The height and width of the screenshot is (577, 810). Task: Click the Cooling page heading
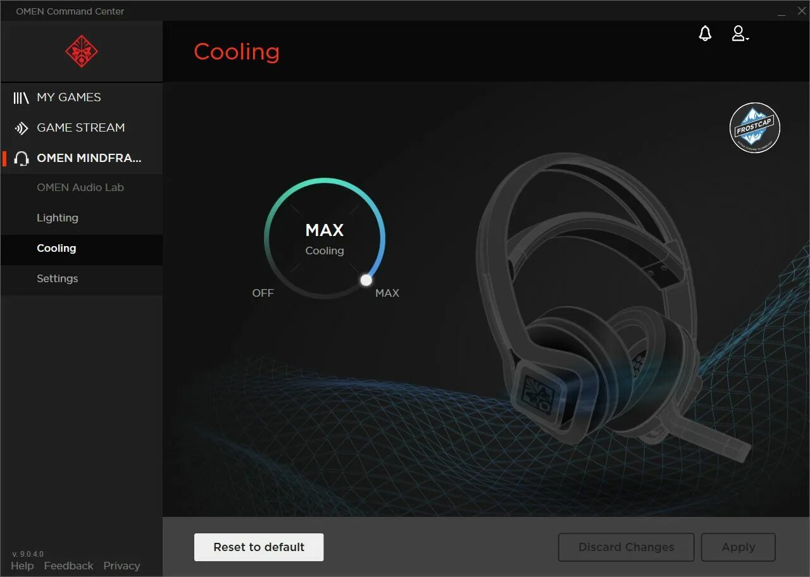[237, 52]
